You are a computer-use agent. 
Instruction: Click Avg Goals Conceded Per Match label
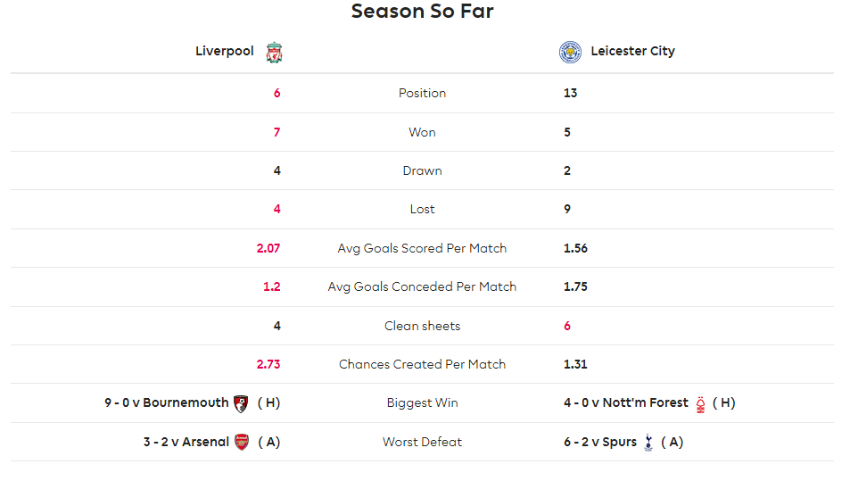coord(422,286)
